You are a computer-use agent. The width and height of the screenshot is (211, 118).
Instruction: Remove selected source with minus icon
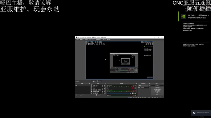click(x=94, y=95)
